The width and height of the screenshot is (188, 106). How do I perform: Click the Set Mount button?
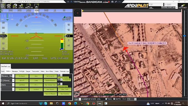pos(22,89)
